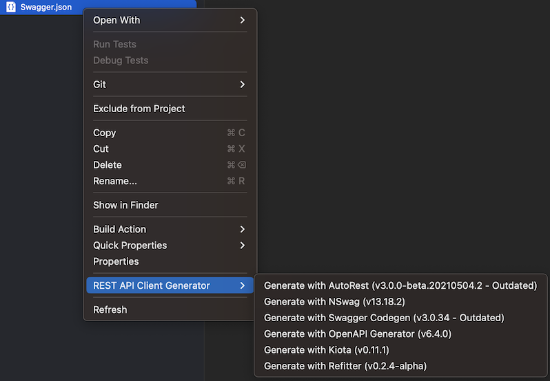Click the disabled Run Tests entry
The image size is (550, 381).
coord(170,45)
